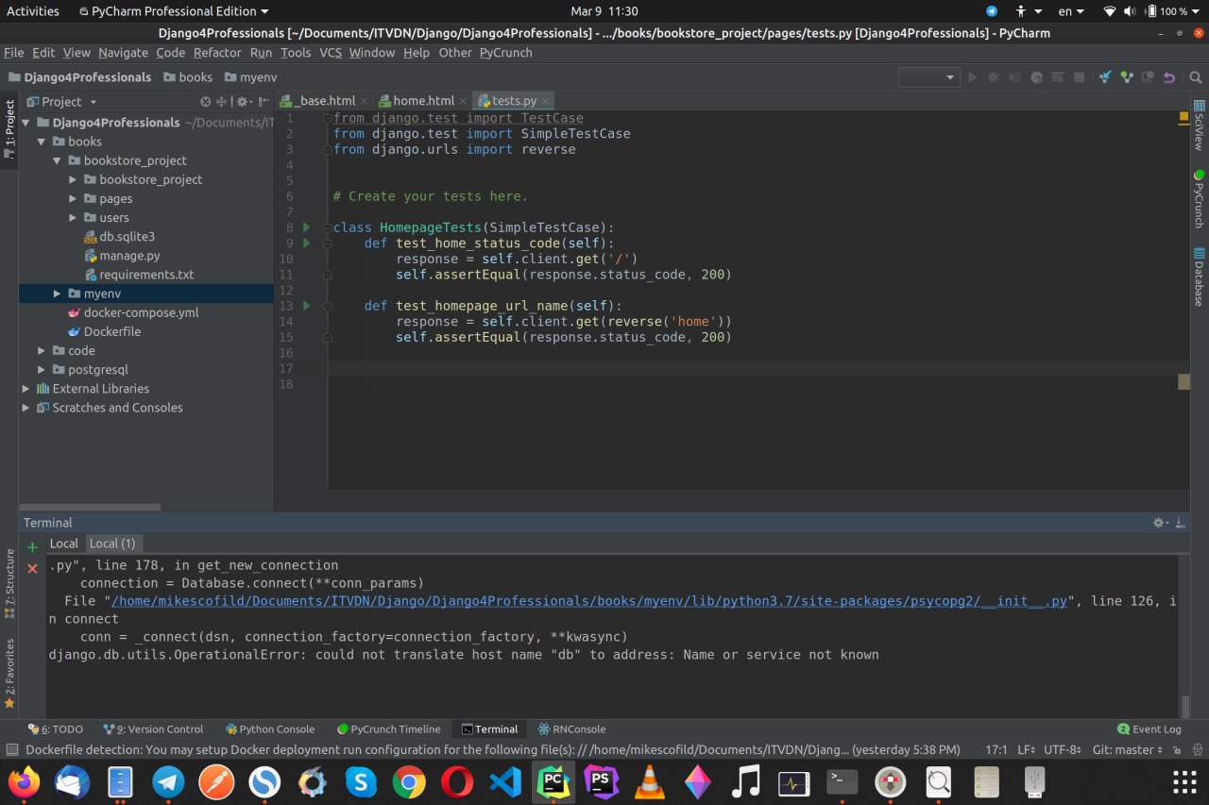Open the run configuration dropdown
The width and height of the screenshot is (1209, 805).
[928, 77]
